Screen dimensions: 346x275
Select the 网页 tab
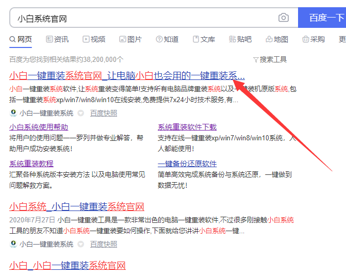click(x=21, y=39)
